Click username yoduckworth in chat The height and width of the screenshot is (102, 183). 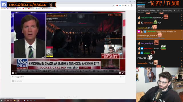click(147, 18)
